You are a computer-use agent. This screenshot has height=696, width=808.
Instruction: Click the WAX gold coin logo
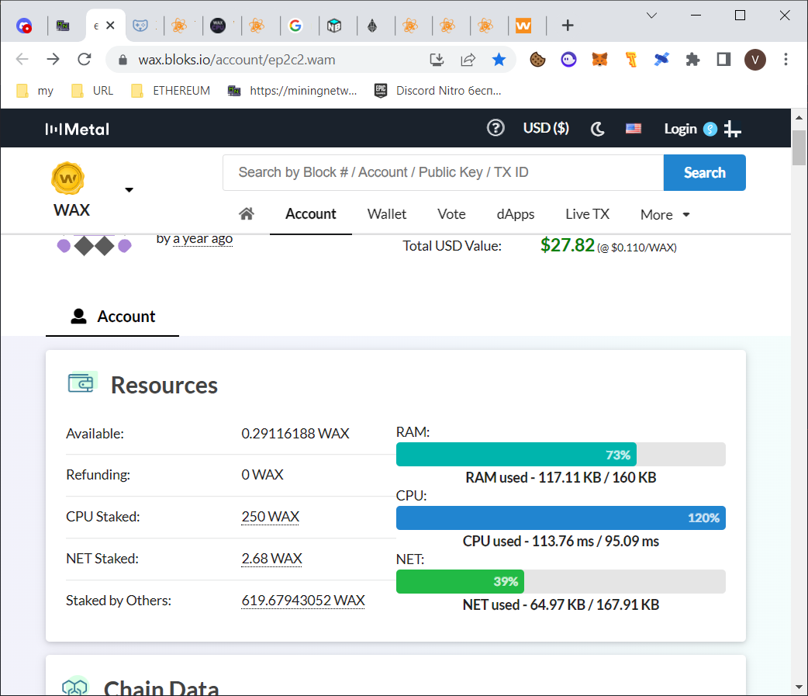pyautogui.click(x=67, y=178)
